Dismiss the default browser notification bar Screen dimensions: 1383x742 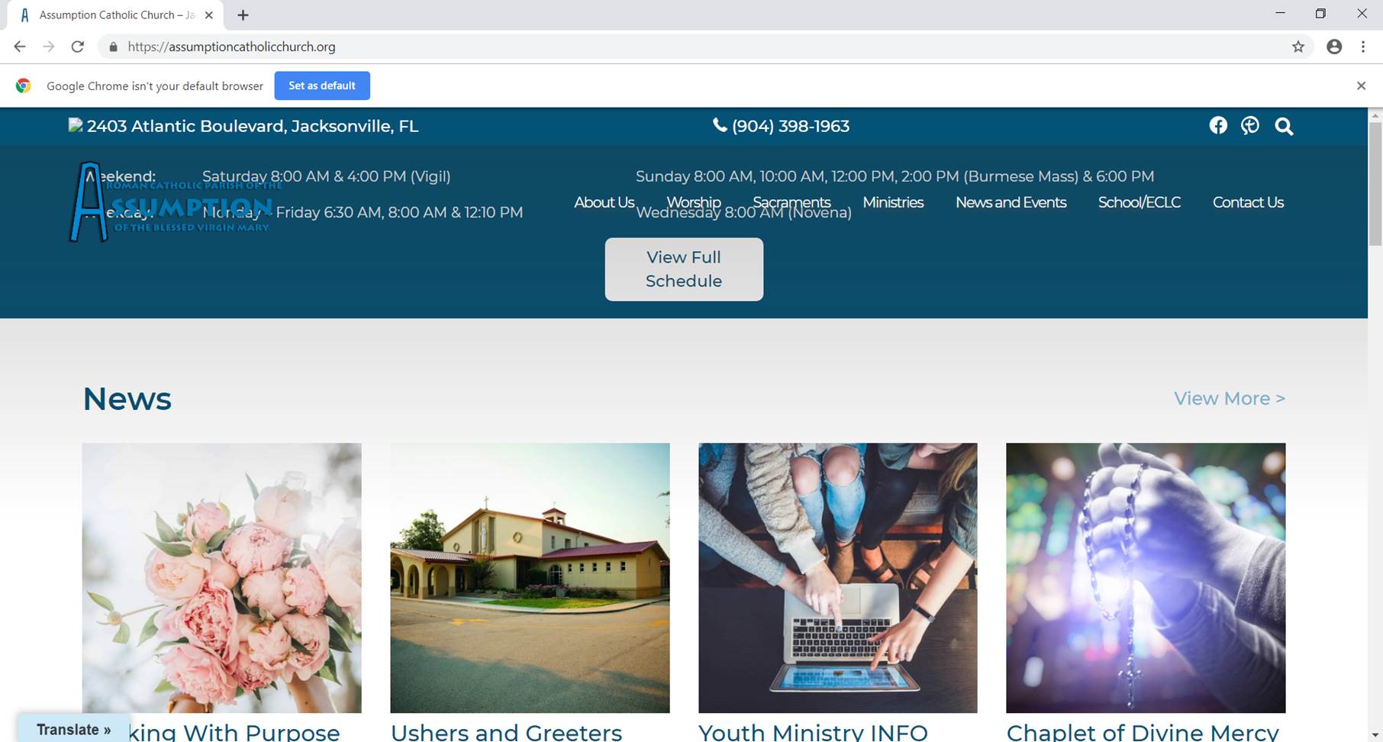point(1361,85)
